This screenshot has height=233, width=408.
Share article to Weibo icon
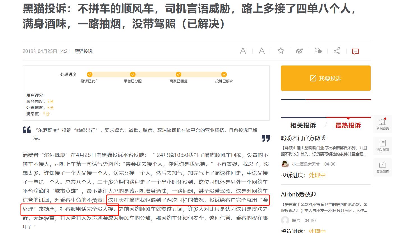(x=299, y=51)
